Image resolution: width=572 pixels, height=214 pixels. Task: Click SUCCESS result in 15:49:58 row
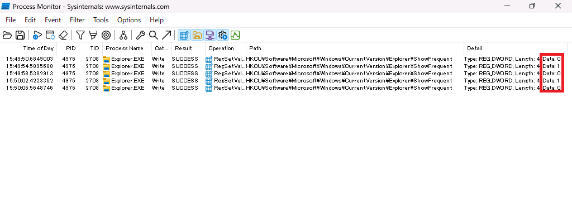tap(185, 74)
